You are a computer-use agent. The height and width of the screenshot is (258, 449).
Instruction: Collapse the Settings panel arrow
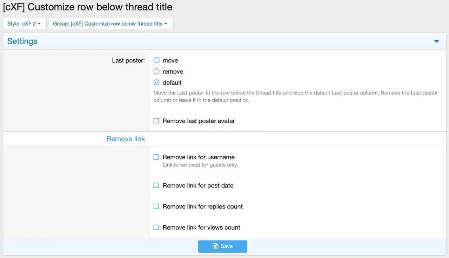(436, 41)
